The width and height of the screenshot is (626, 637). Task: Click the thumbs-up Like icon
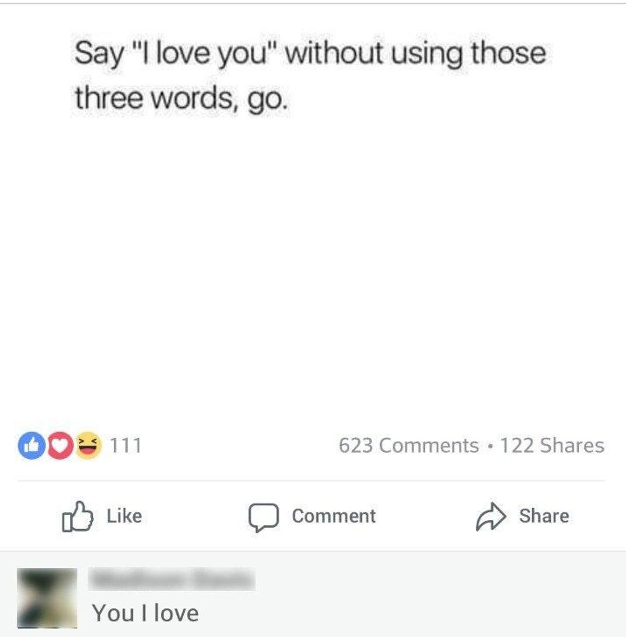[78, 516]
